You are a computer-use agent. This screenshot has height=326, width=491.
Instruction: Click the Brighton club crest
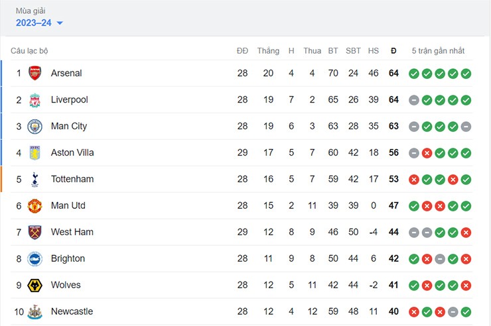(35, 258)
